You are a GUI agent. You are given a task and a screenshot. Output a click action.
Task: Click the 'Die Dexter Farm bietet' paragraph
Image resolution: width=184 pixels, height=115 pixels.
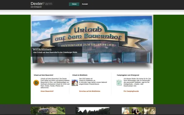point(55,83)
